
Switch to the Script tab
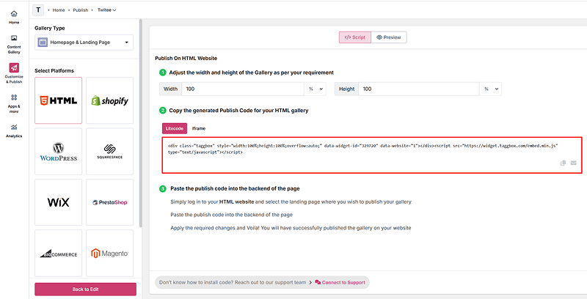[355, 37]
